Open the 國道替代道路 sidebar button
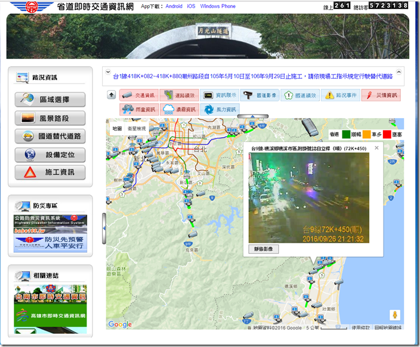 click(50, 137)
